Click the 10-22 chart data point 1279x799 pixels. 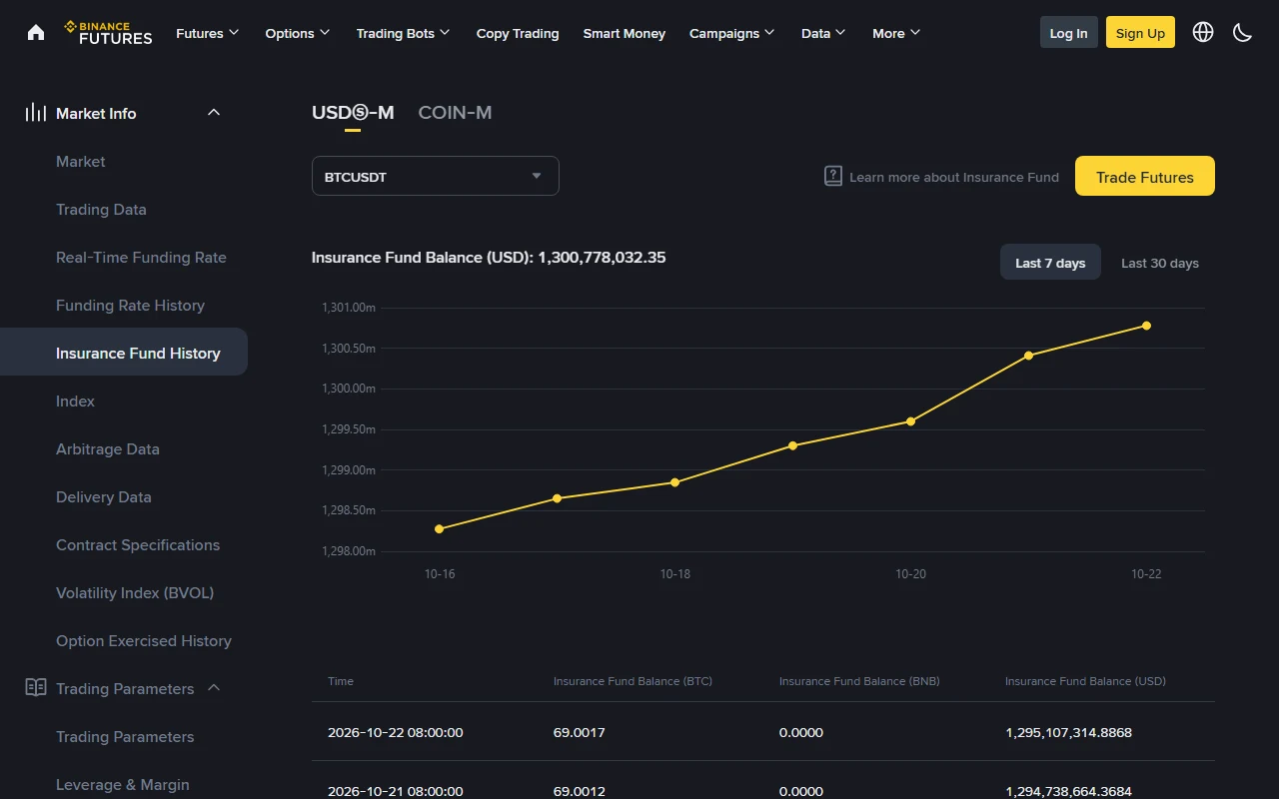[1146, 326]
